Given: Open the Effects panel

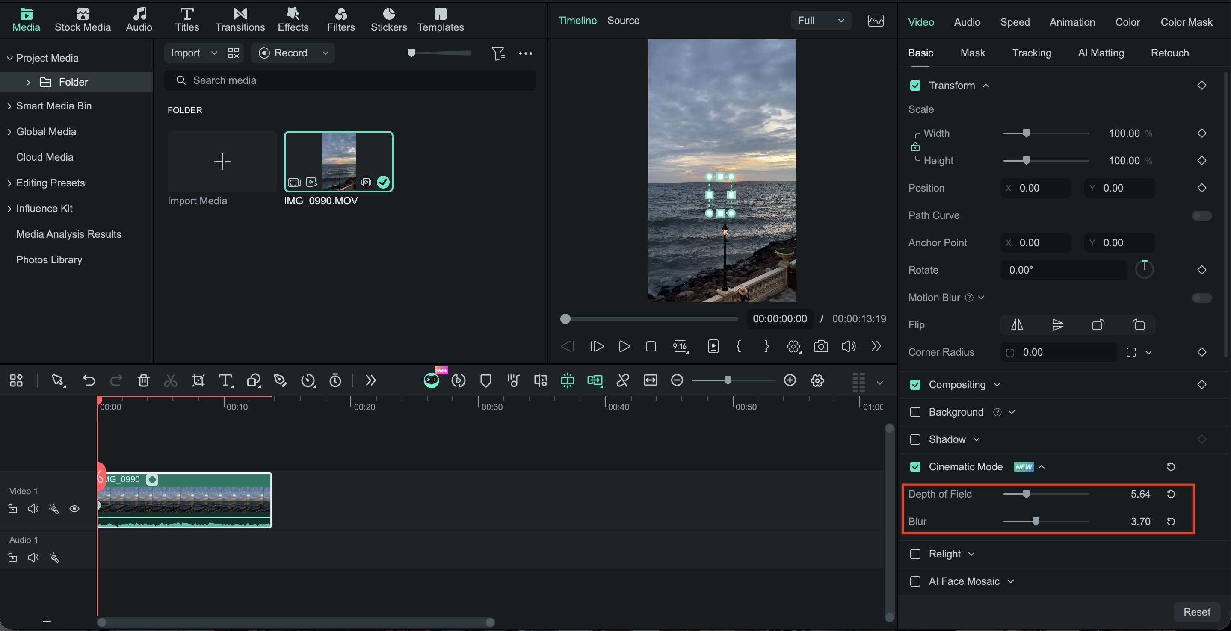Looking at the screenshot, I should [x=293, y=20].
